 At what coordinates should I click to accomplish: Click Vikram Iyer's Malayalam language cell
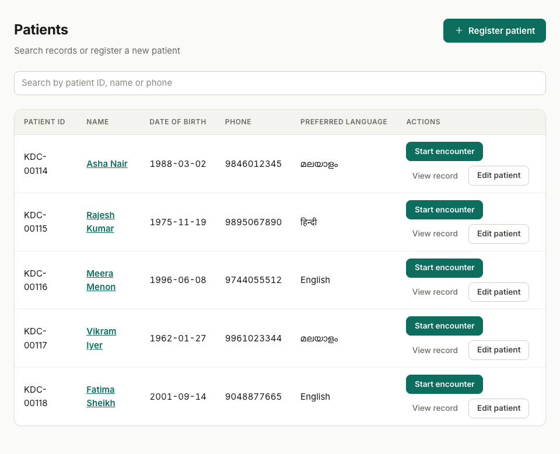coord(319,338)
